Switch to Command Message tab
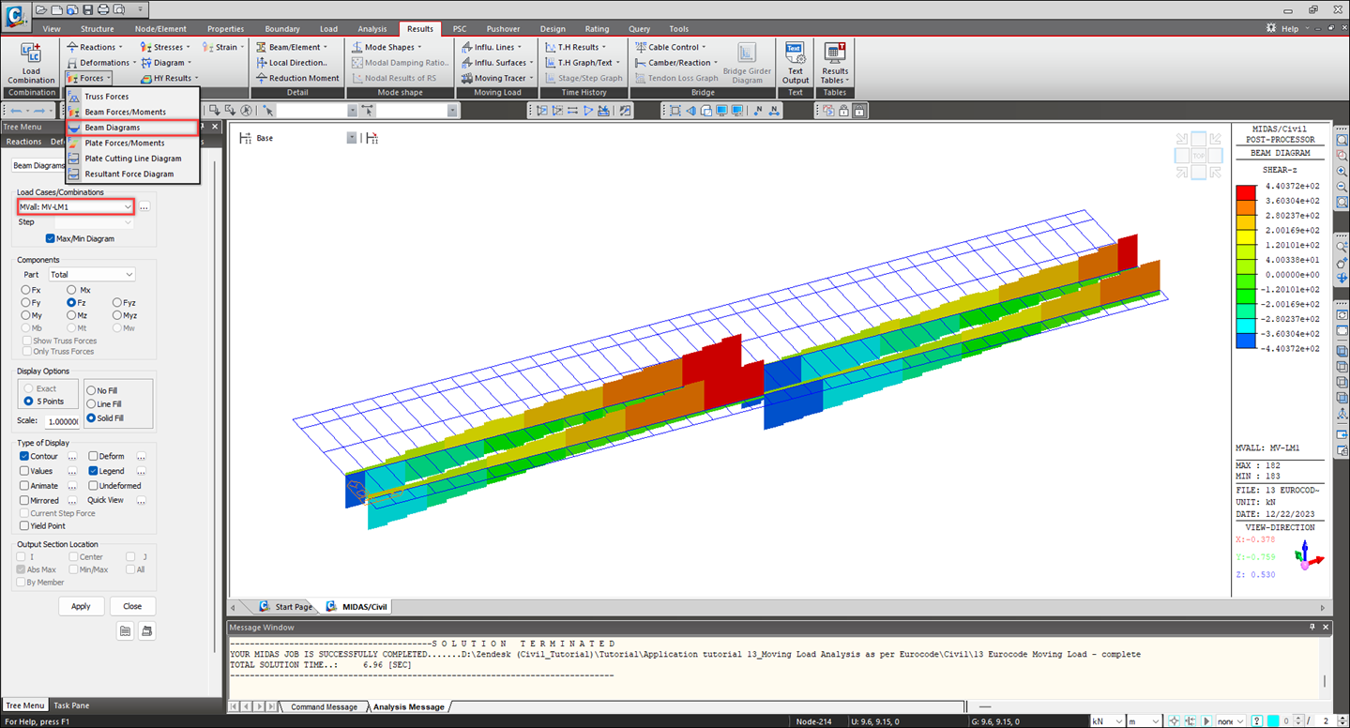Screen dimensions: 1350x728 click(324, 706)
